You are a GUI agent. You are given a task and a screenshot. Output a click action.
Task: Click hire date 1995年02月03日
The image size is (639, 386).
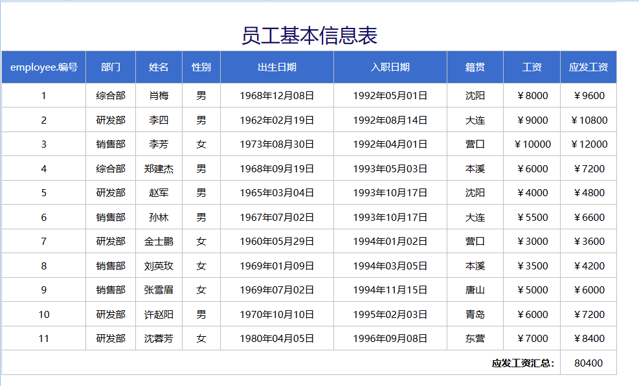point(390,314)
